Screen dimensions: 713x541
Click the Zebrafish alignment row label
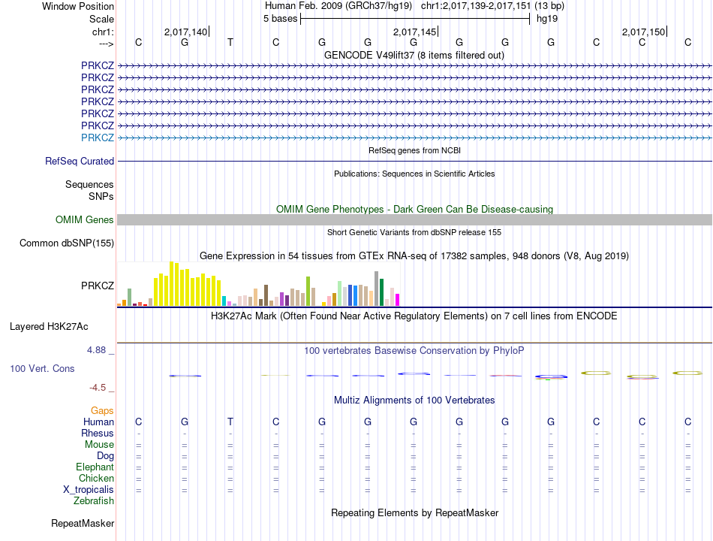94,501
